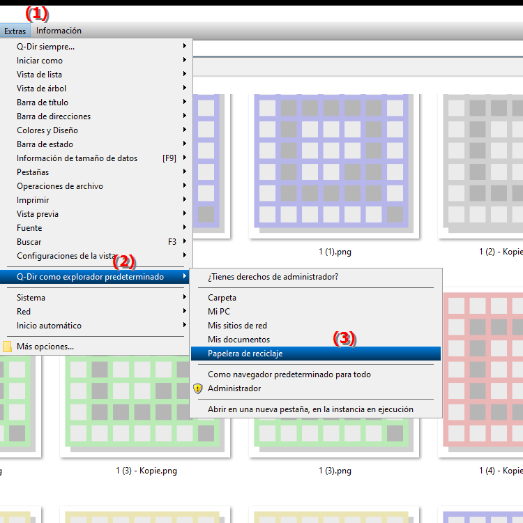Open the Pestañas submenu
This screenshot has height=523, width=523.
coord(96,172)
